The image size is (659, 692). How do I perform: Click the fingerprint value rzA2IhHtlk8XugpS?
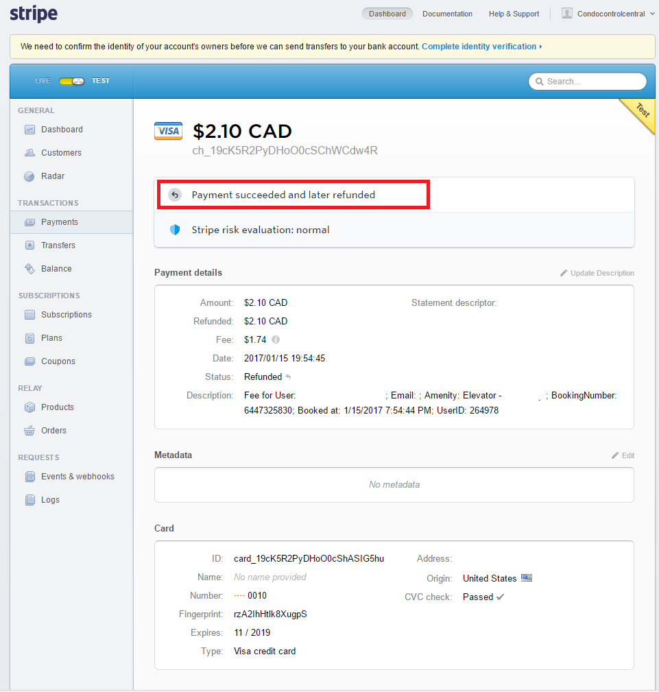[x=270, y=615]
